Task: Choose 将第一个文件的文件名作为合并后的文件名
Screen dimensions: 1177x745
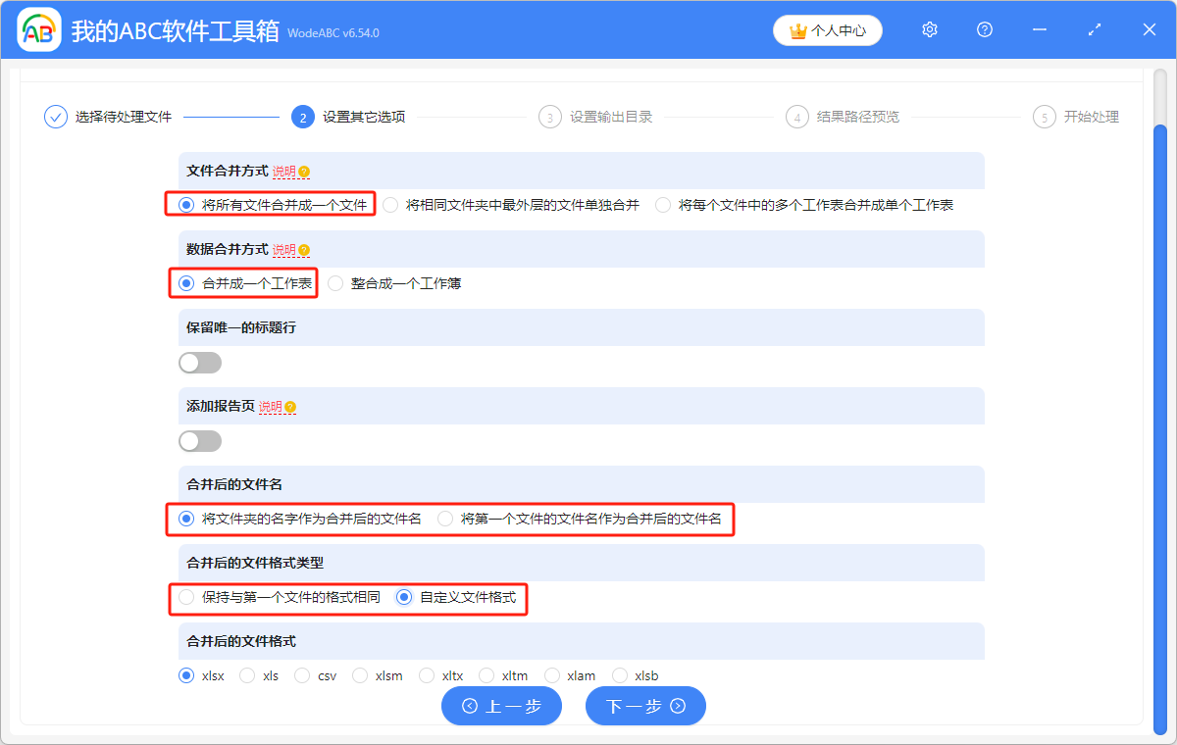Action: click(446, 520)
